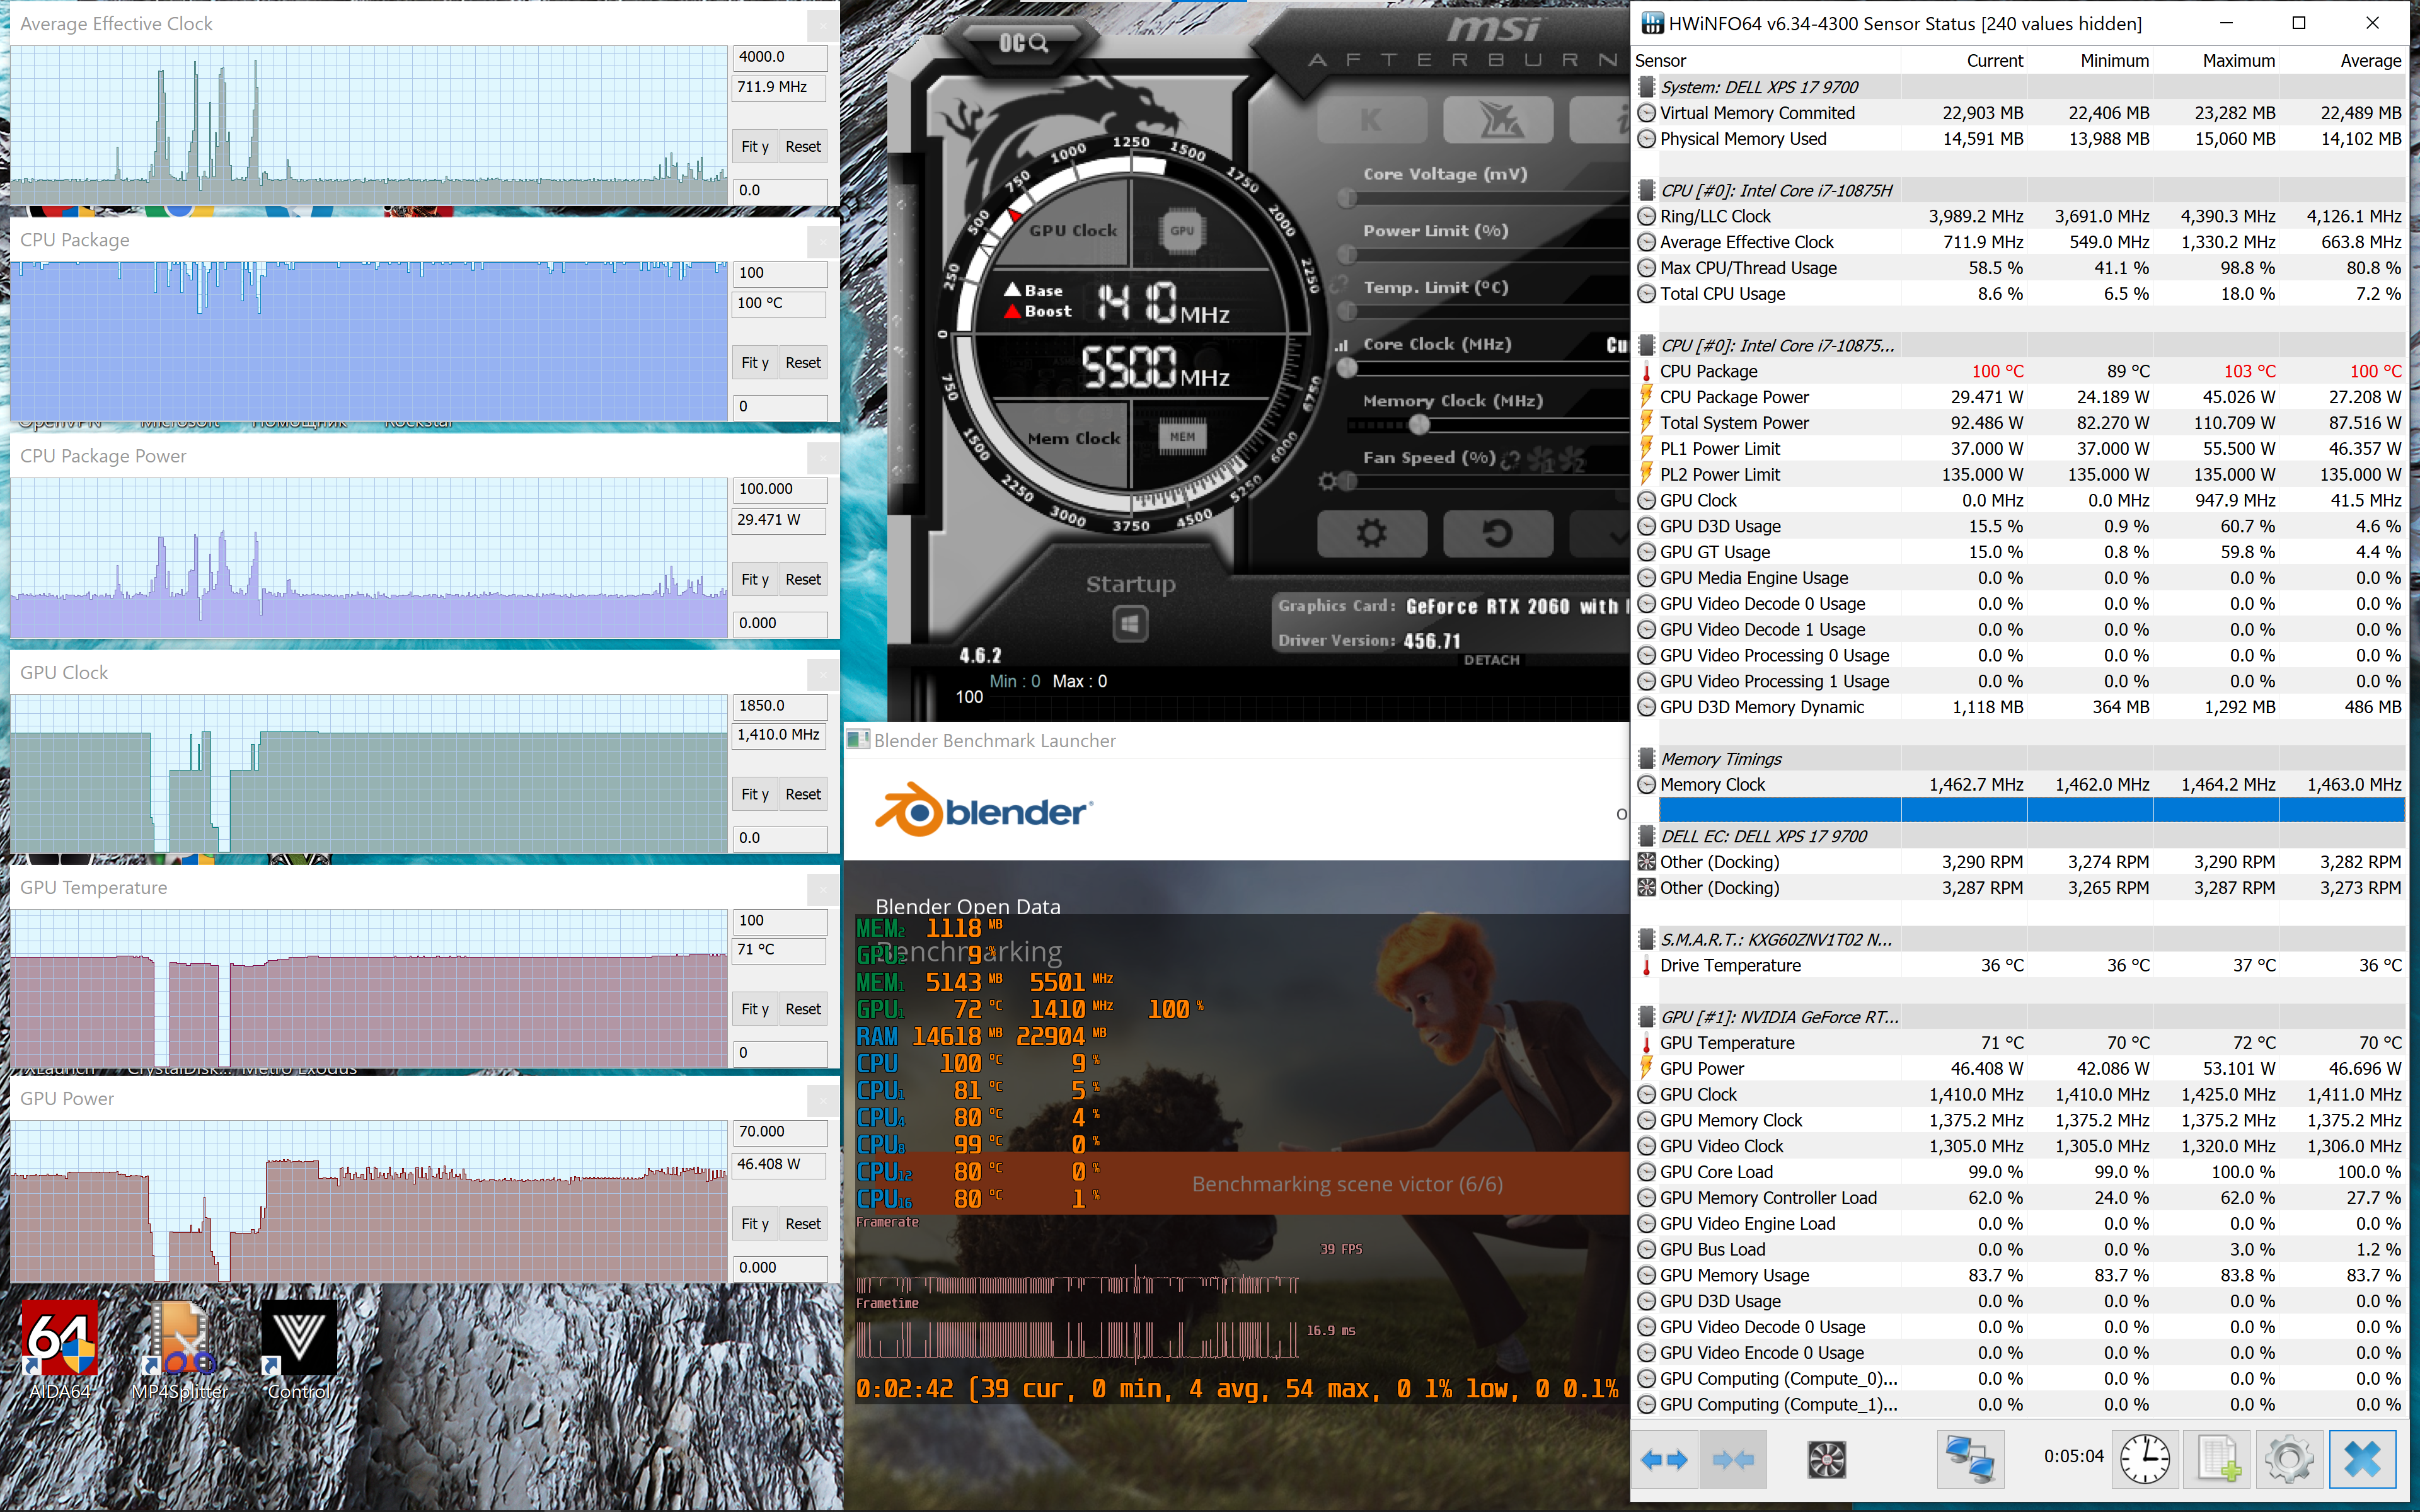Click Reset in Average Effective Clock graph
This screenshot has width=2420, height=1512.
point(803,146)
